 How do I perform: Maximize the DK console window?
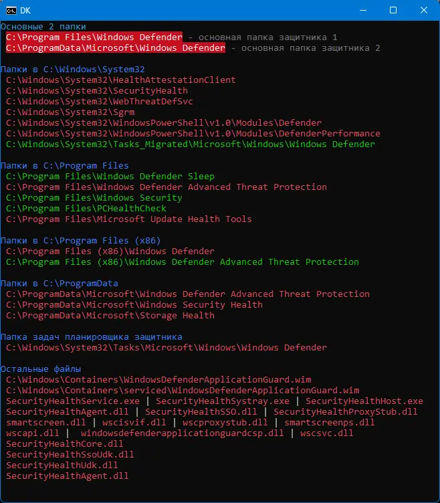[x=393, y=10]
